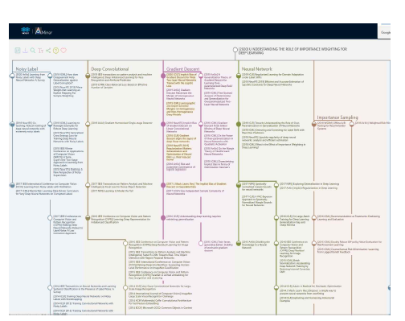This screenshot has width=405, height=321.
Task: Click the AMiner logo in header
Action: click(x=43, y=31)
